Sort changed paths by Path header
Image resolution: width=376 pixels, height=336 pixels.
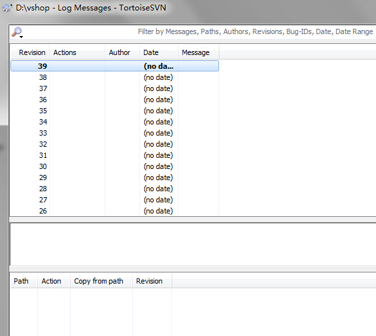(24, 281)
